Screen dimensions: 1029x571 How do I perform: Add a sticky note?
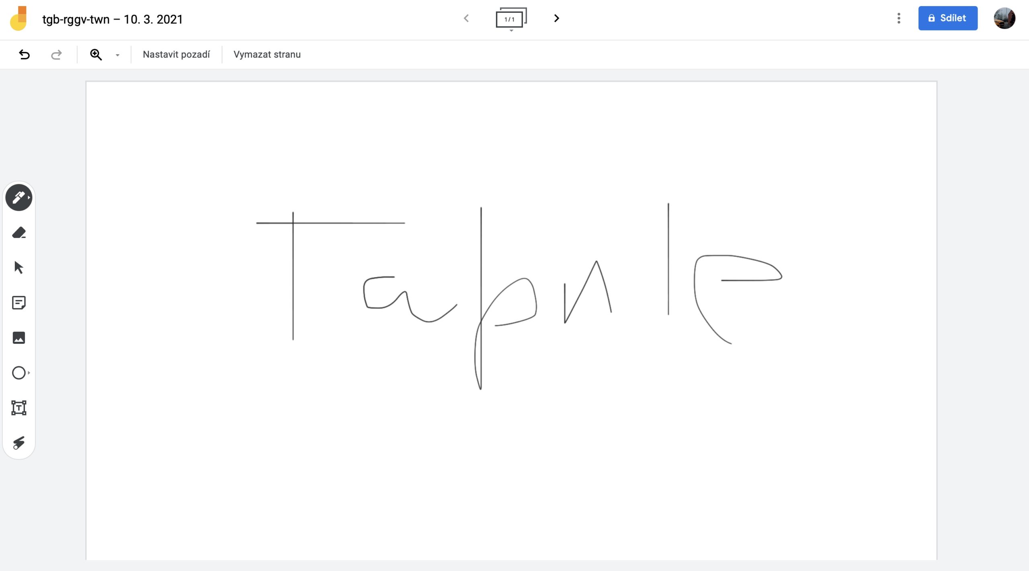click(19, 303)
